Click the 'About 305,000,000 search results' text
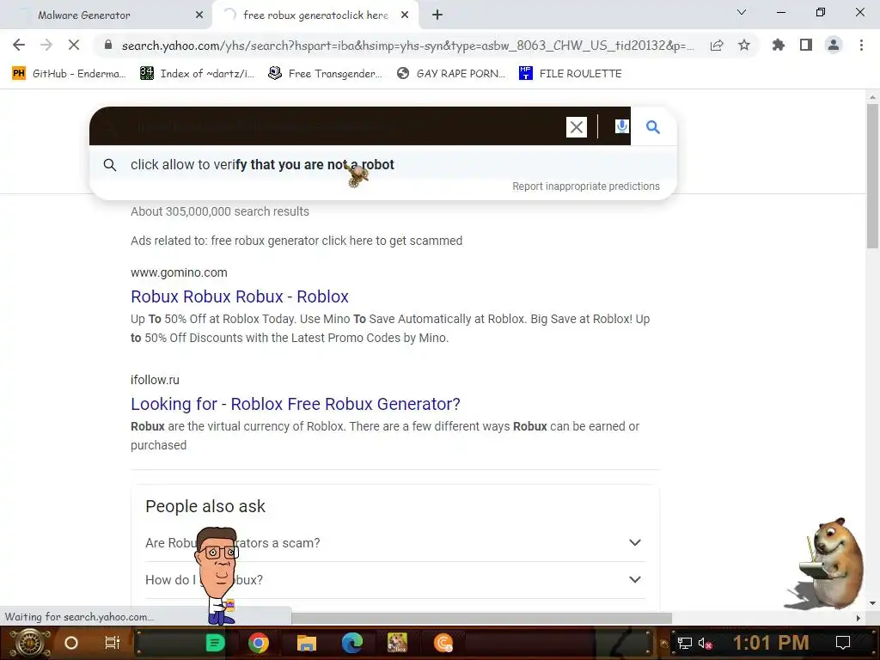This screenshot has height=660, width=880. pyautogui.click(x=220, y=211)
